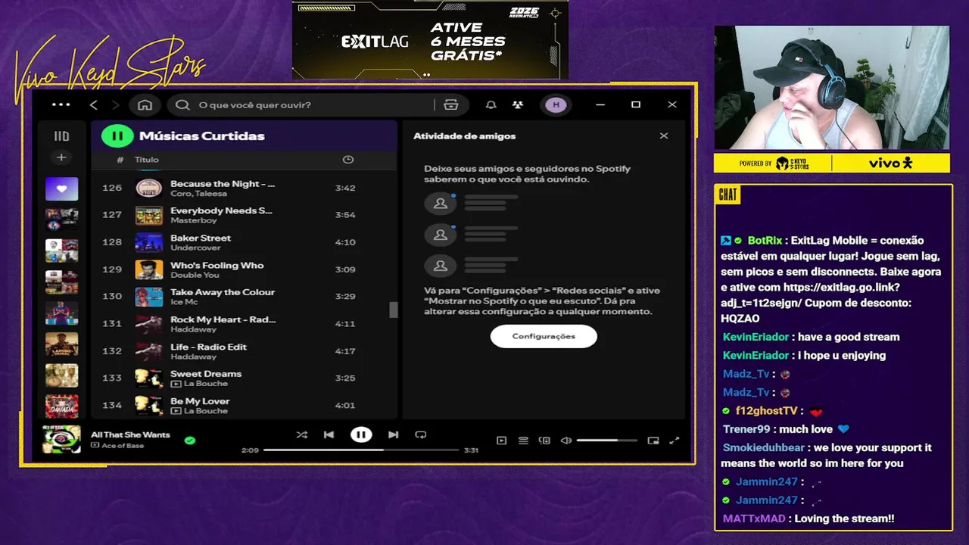
Task: Toggle the friend activity icon
Action: 518,104
